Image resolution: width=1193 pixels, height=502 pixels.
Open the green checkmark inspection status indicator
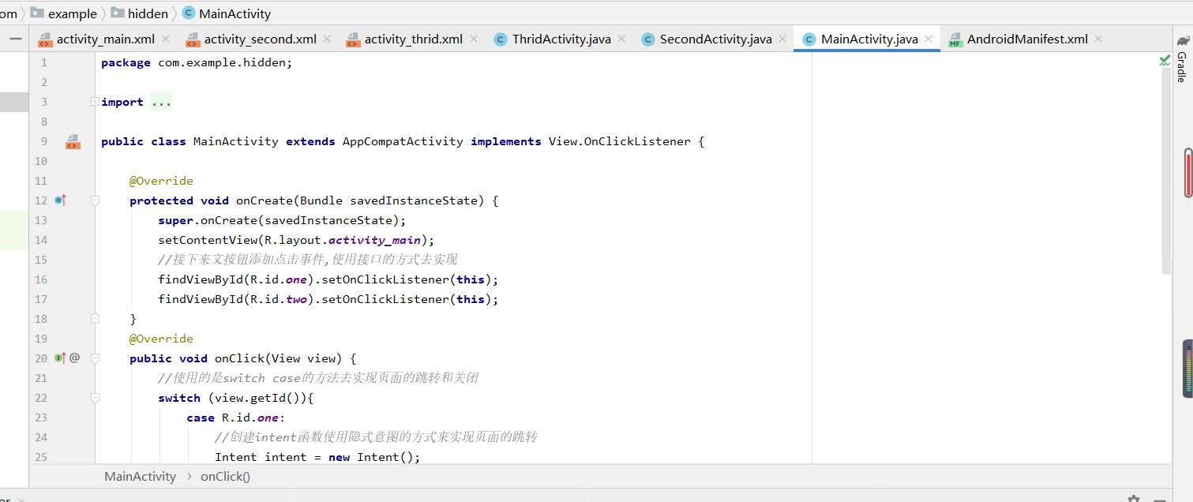coord(1165,60)
